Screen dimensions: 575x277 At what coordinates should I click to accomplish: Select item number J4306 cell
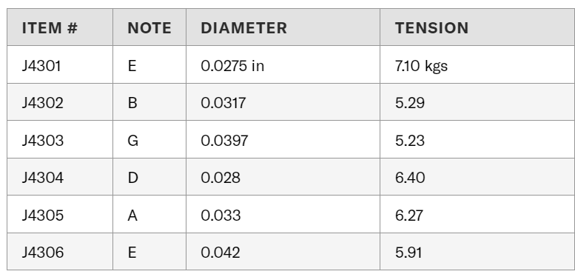60,252
